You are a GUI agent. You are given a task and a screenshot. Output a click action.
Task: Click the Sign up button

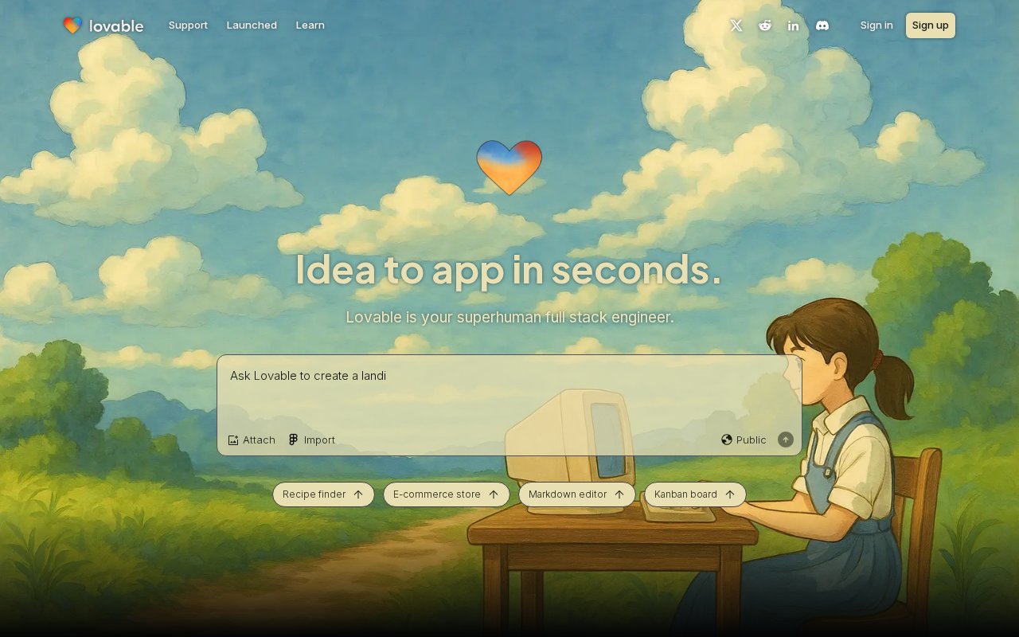[931, 25]
